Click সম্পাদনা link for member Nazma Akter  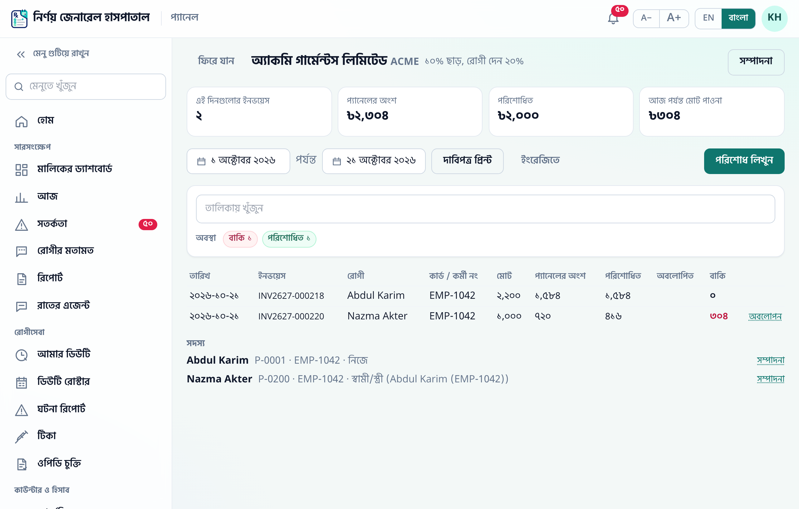pos(771,379)
